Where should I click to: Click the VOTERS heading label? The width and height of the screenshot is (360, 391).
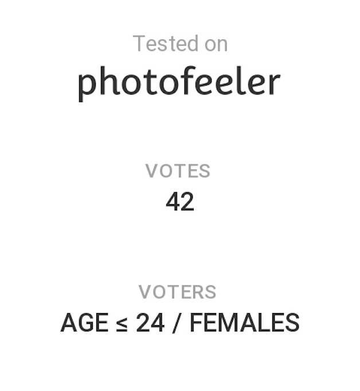click(178, 292)
